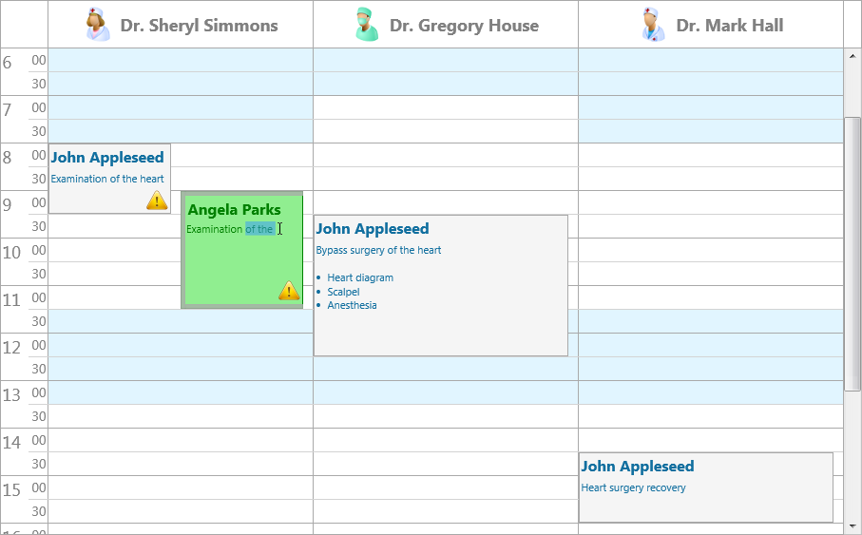Select the Dr. Gregory House column header
This screenshot has height=535, width=862.
point(446,24)
